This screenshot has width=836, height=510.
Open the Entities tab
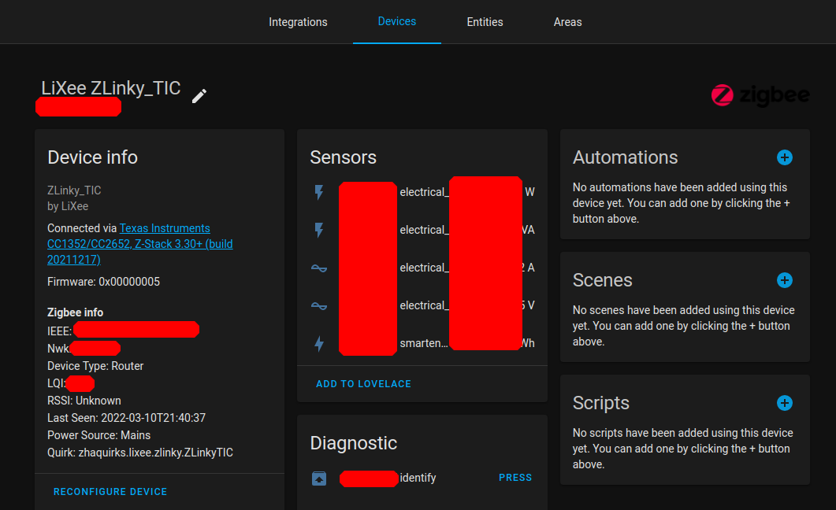(485, 22)
